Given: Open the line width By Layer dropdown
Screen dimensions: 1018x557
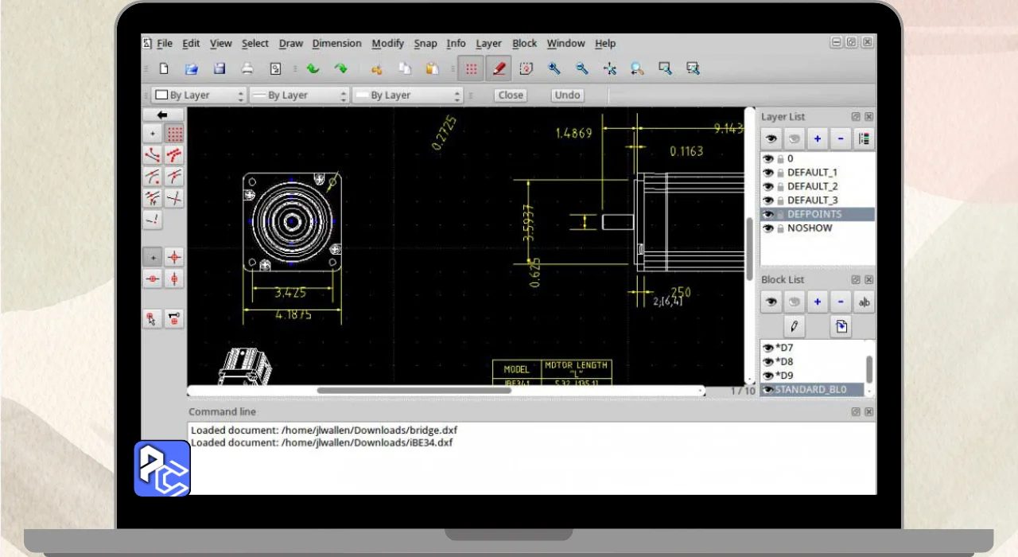Looking at the screenshot, I should [299, 95].
